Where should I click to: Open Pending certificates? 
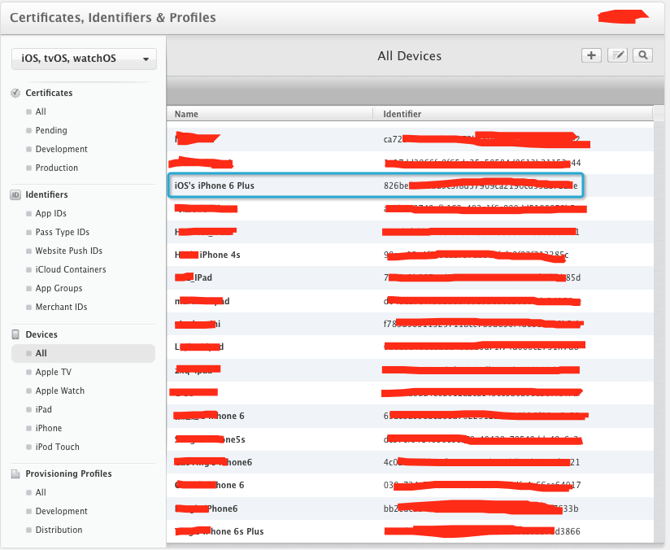point(51,130)
